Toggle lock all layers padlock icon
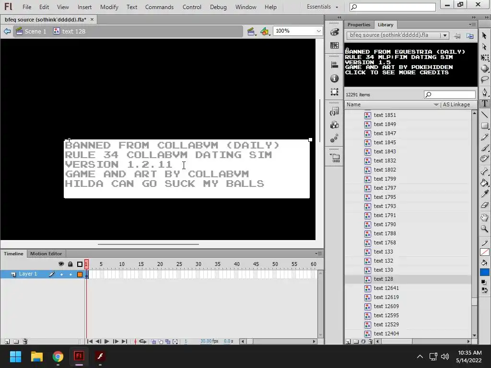This screenshot has width=491, height=368. tap(70, 264)
